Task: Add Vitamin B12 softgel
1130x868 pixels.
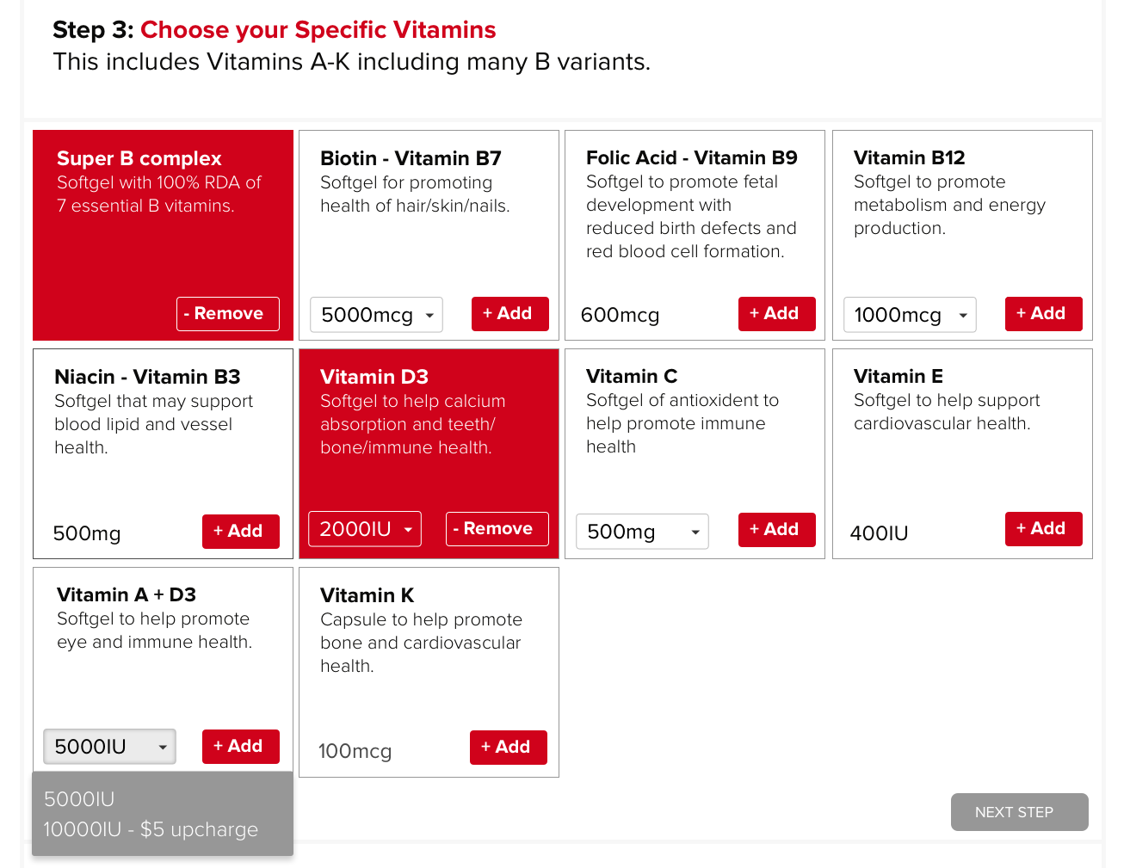Action: point(1043,314)
